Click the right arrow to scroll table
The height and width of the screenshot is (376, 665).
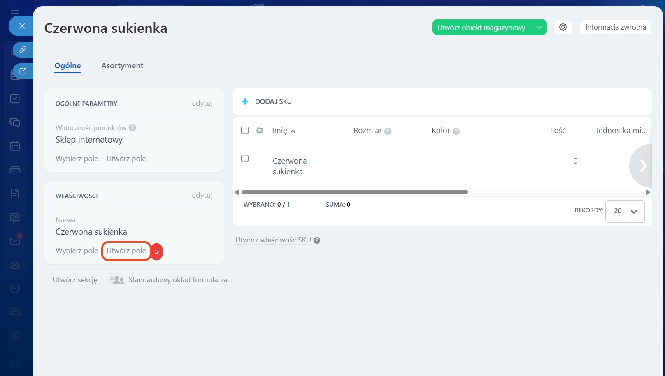coord(642,166)
